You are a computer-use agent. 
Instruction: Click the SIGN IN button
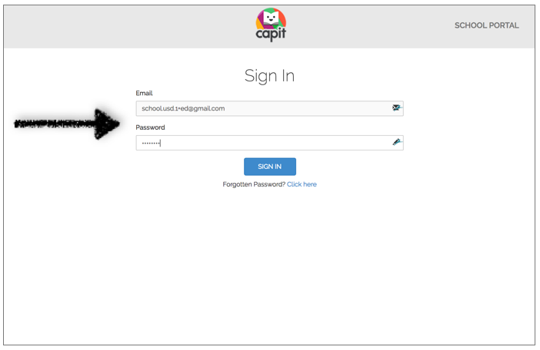270,167
